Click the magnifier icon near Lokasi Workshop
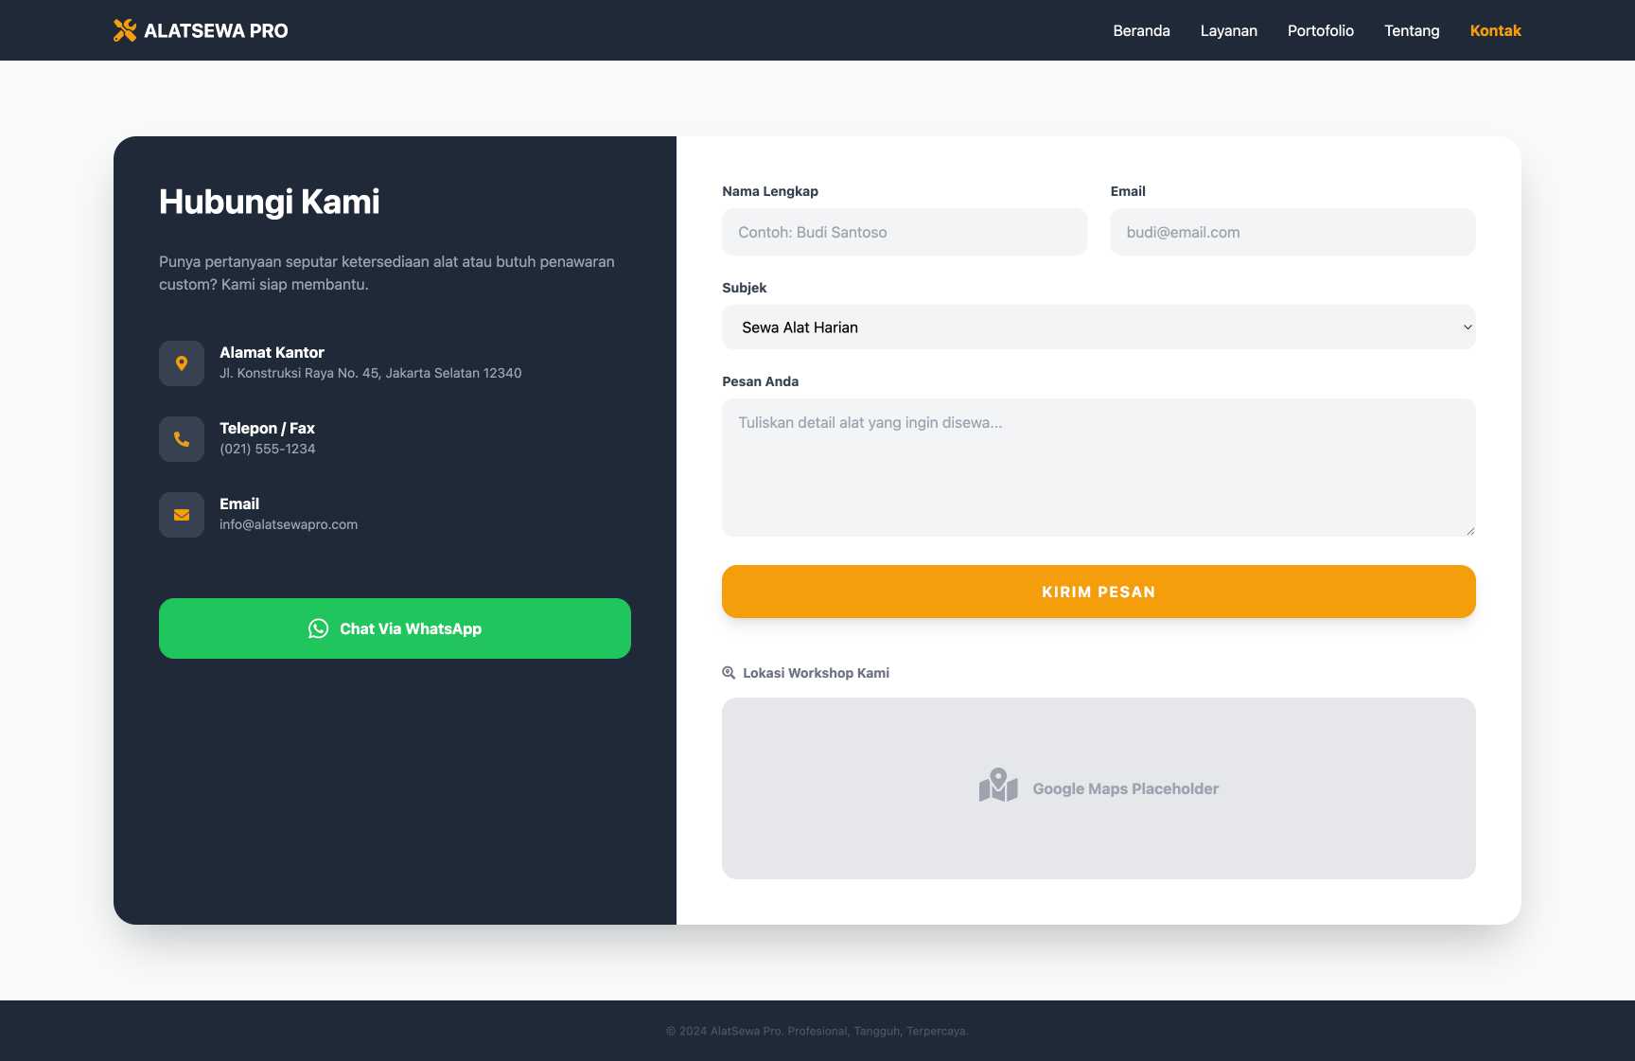This screenshot has width=1635, height=1061. tap(729, 673)
